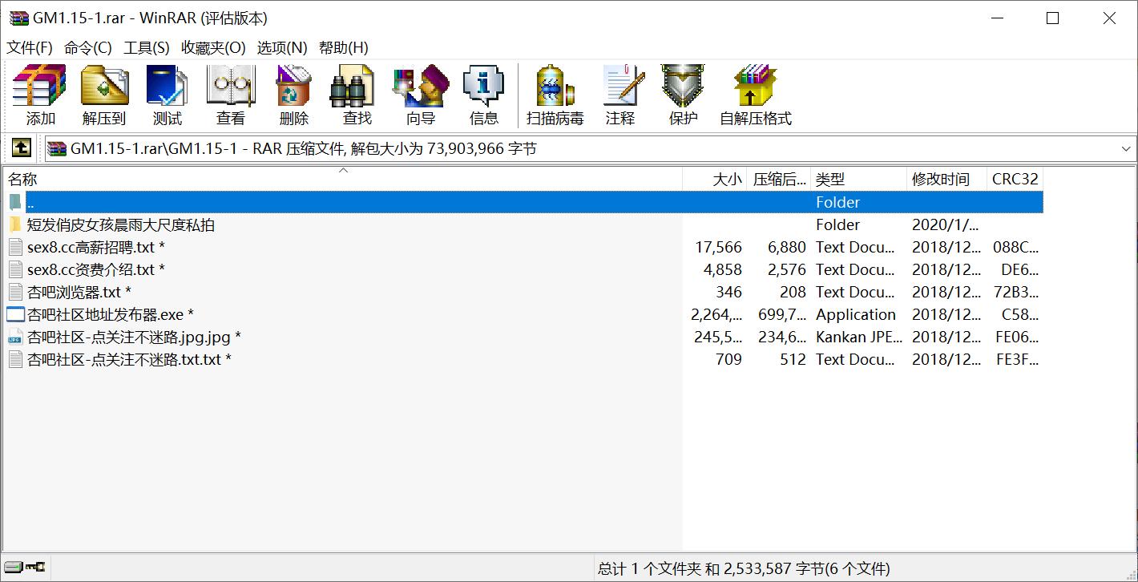Click the size value 709

(728, 359)
